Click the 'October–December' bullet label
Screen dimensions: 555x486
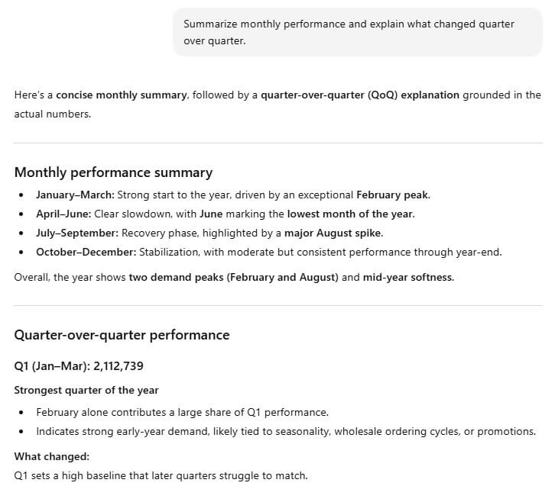[x=86, y=253]
